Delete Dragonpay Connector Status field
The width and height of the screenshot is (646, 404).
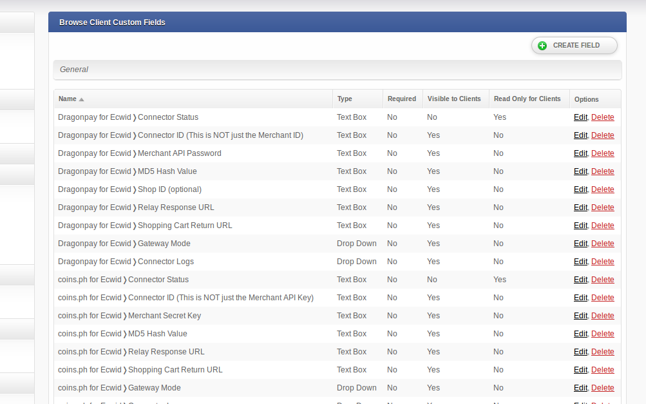pyautogui.click(x=602, y=117)
